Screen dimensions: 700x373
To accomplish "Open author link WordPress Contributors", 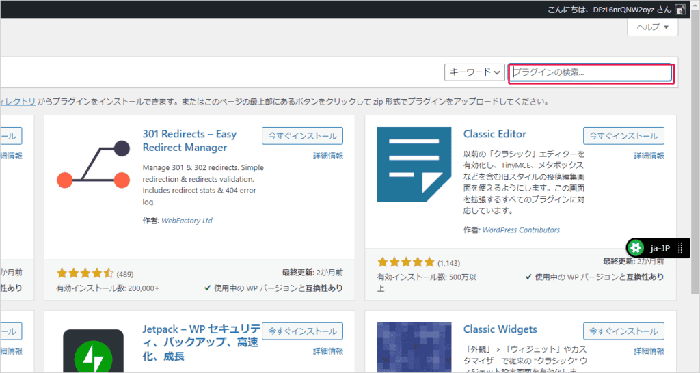I will (521, 230).
